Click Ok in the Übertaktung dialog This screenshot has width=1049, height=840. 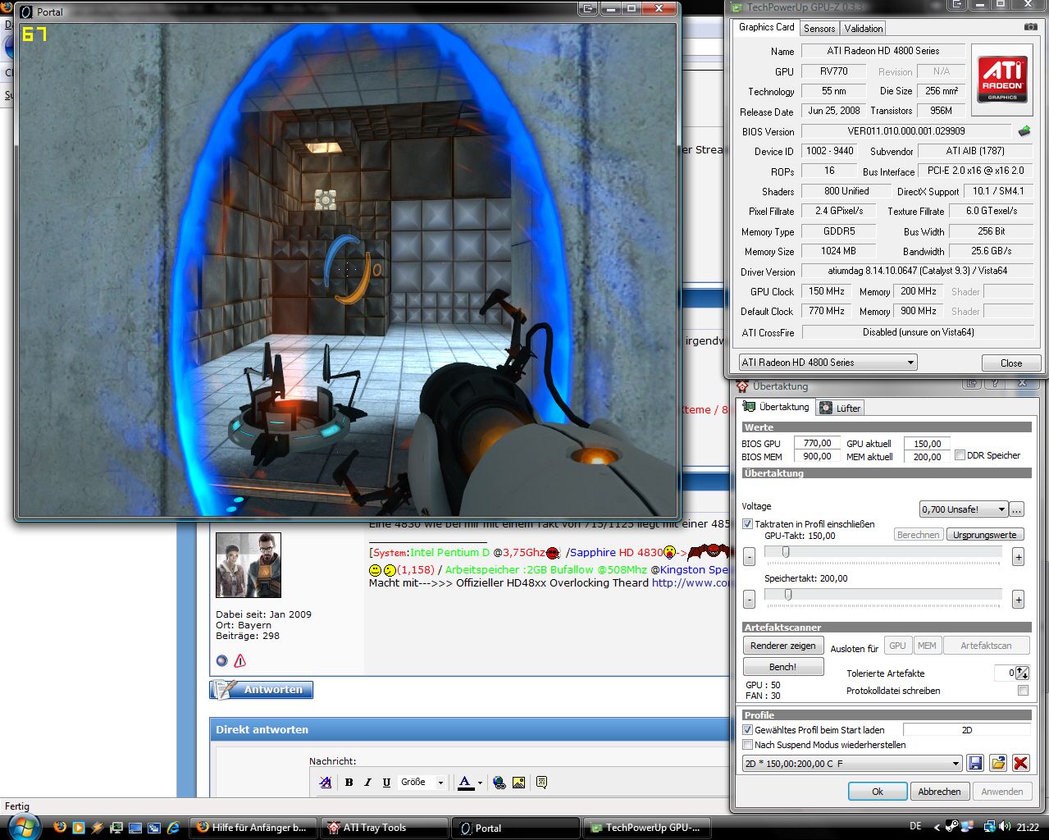[878, 792]
